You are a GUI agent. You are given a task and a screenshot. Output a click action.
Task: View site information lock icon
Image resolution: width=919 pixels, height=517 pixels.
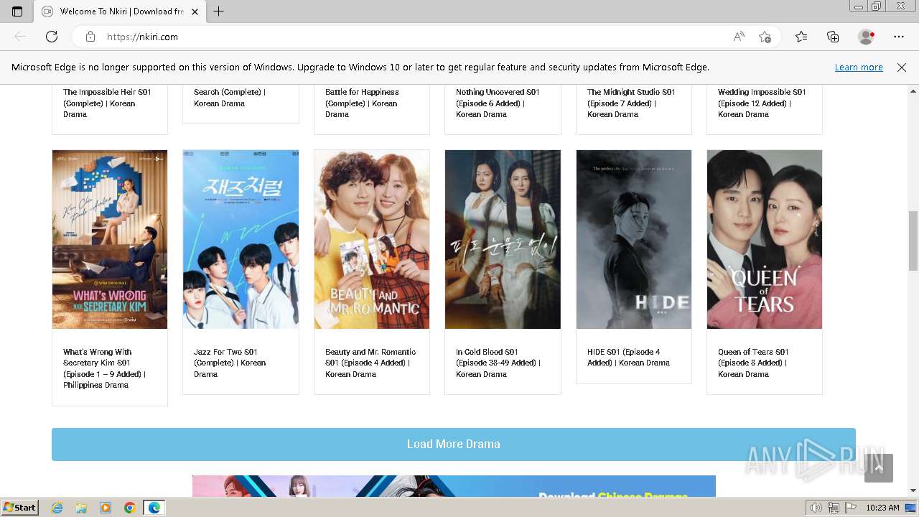pyautogui.click(x=90, y=37)
